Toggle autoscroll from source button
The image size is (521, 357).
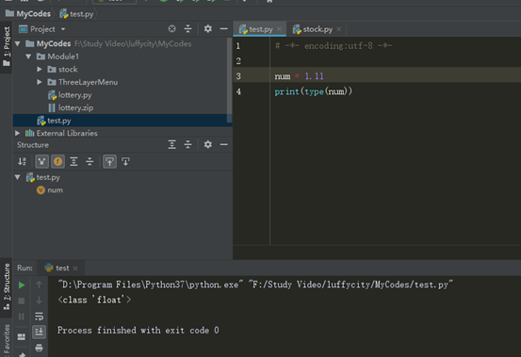125,162
